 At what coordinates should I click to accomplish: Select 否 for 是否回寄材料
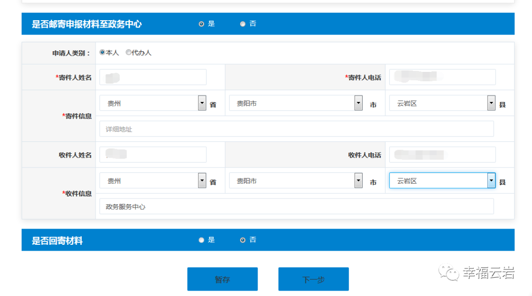tap(243, 240)
